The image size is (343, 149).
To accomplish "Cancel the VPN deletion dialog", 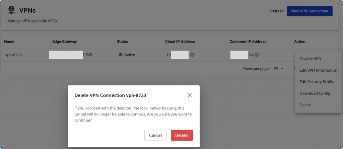I will (155, 135).
